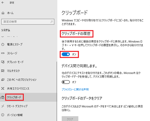Viewport: 150px width, 121px height.
Task: Click the clipboard icon in sidebar
Action: 3,97
